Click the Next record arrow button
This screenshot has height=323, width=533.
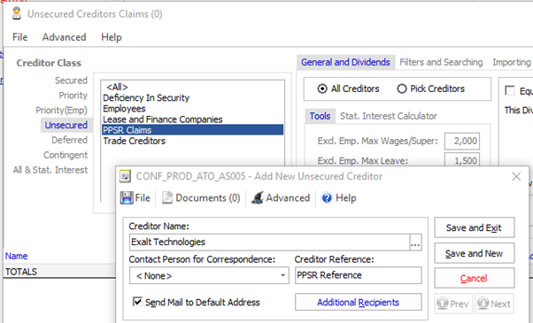[x=494, y=304]
